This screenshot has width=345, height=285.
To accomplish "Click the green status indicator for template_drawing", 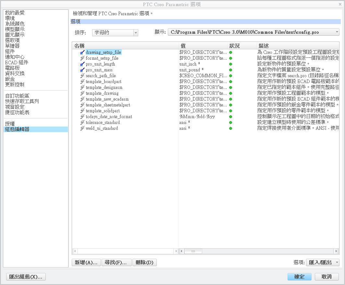I will click(x=230, y=93).
